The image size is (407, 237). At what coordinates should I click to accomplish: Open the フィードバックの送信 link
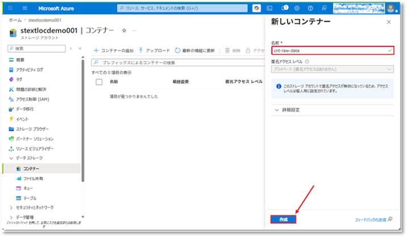[371, 219]
